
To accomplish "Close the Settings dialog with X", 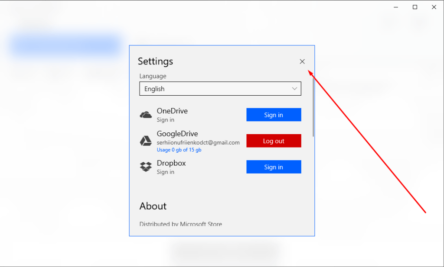I will [x=302, y=61].
